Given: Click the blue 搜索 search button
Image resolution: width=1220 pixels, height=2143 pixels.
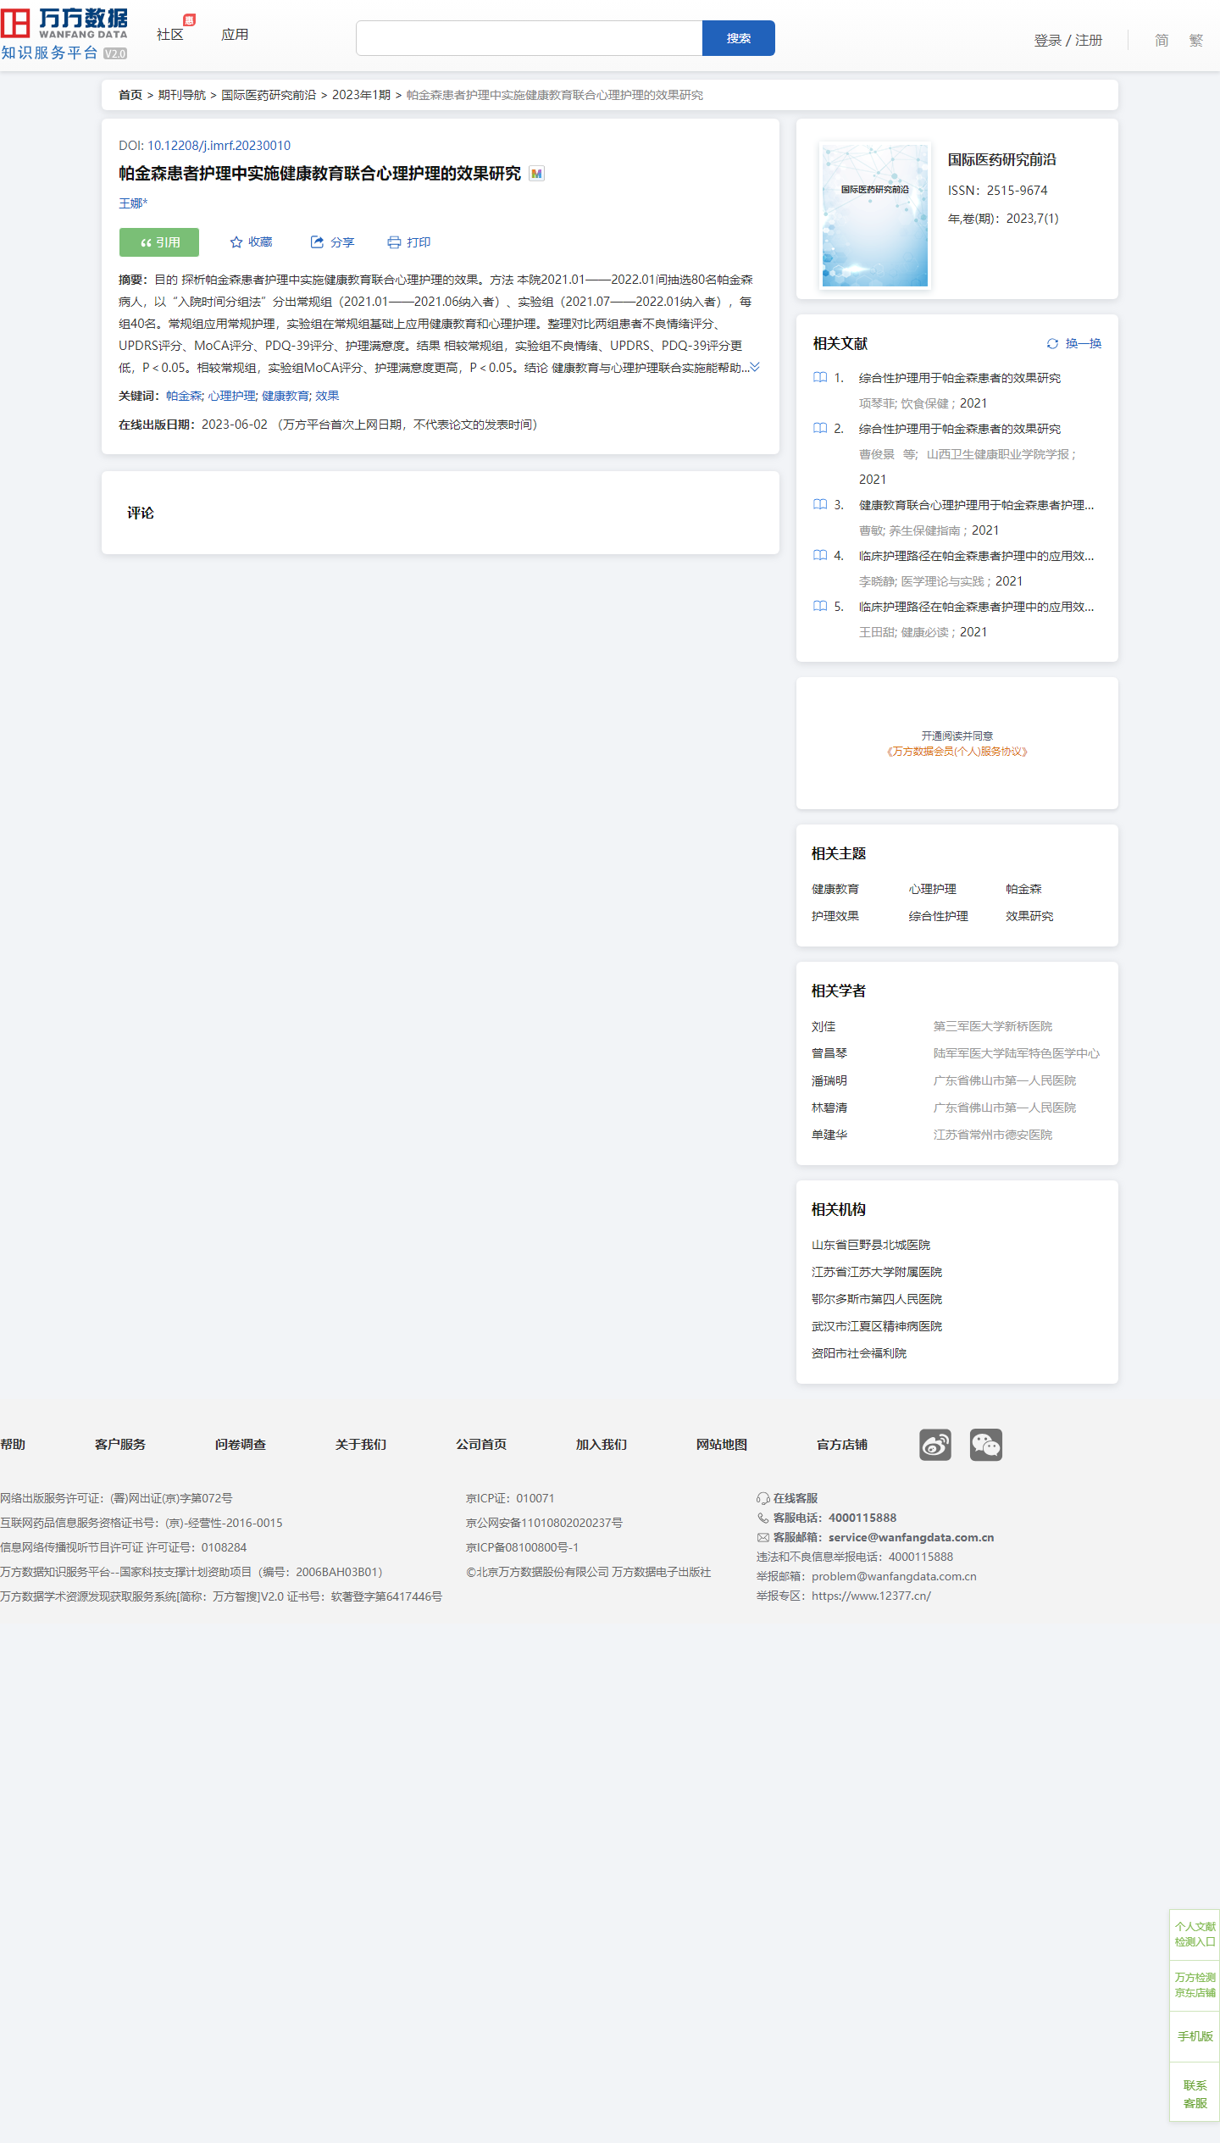Looking at the screenshot, I should pos(739,38).
